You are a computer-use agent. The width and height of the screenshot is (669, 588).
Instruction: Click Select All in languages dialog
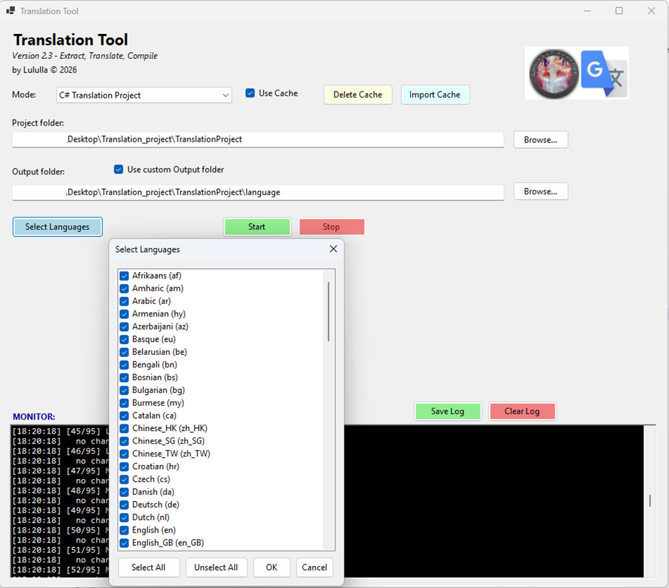point(149,567)
